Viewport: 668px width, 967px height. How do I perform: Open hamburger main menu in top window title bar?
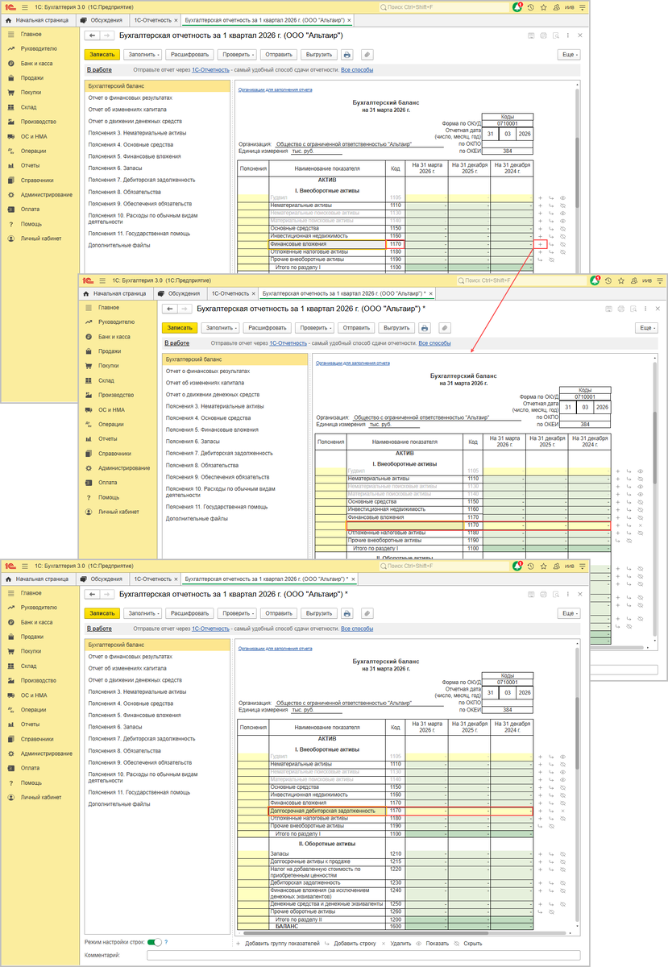click(x=27, y=6)
